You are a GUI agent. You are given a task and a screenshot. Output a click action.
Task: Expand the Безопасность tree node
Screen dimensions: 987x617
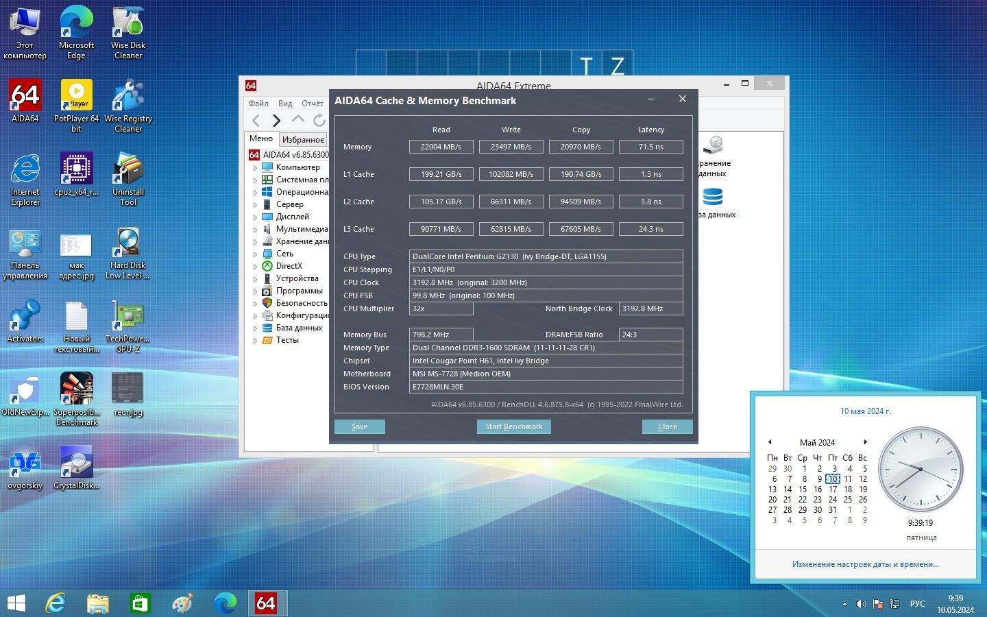255,303
